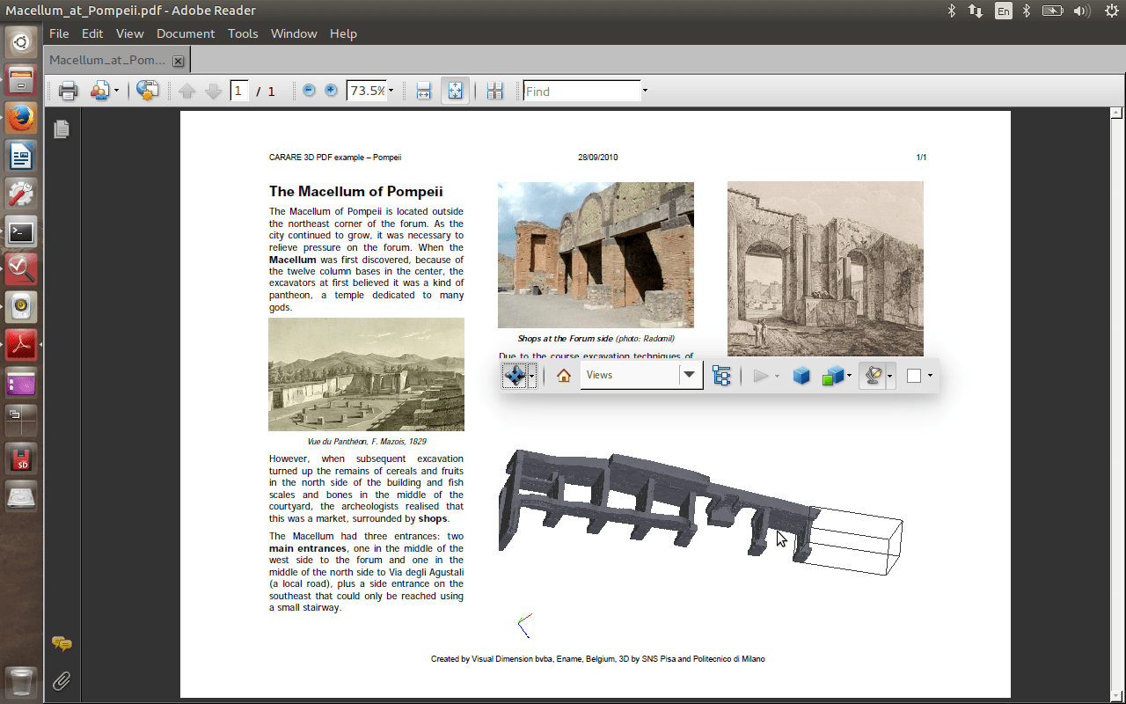
Task: Click the Print icon in toolbar
Action: (x=68, y=91)
